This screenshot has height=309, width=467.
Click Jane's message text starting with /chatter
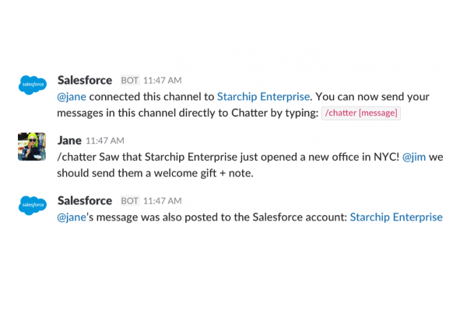pyautogui.click(x=250, y=165)
